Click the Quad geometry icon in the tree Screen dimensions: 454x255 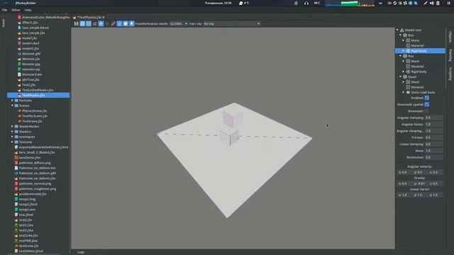(405, 77)
